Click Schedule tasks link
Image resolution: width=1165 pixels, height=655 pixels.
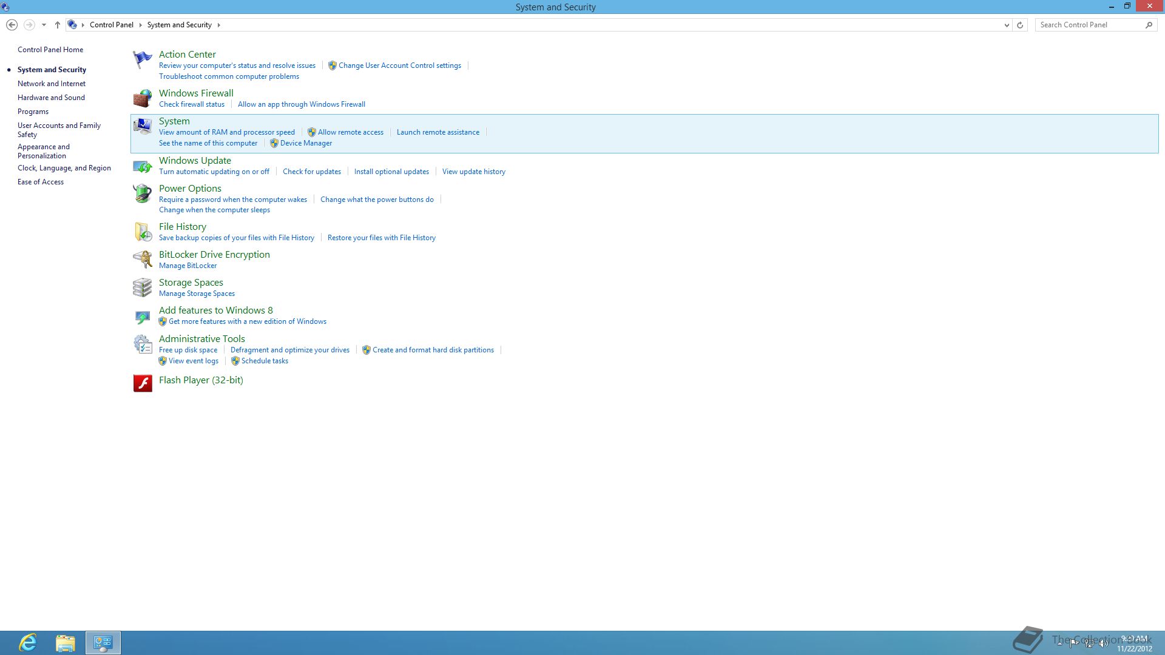click(x=265, y=361)
